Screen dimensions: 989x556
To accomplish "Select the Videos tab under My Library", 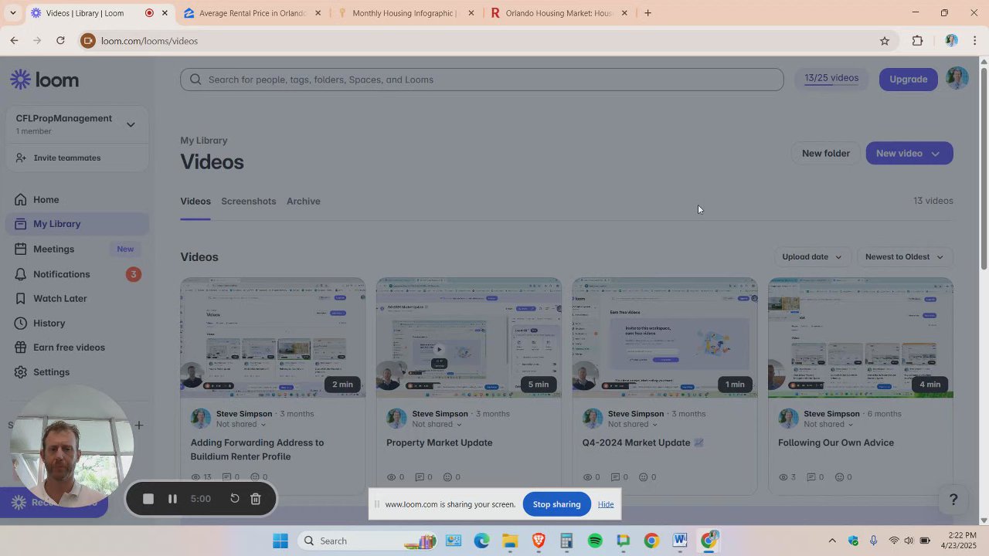I will coord(195,202).
